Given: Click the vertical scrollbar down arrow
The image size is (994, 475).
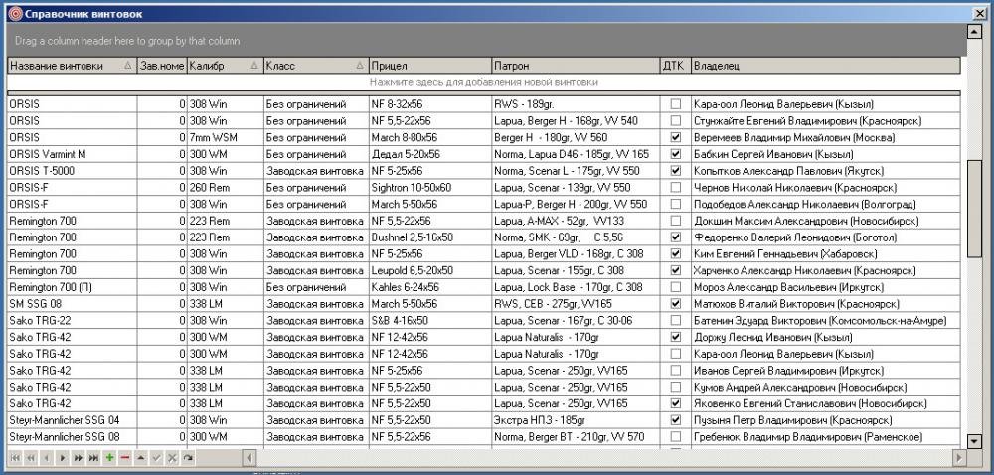Looking at the screenshot, I should click(974, 441).
